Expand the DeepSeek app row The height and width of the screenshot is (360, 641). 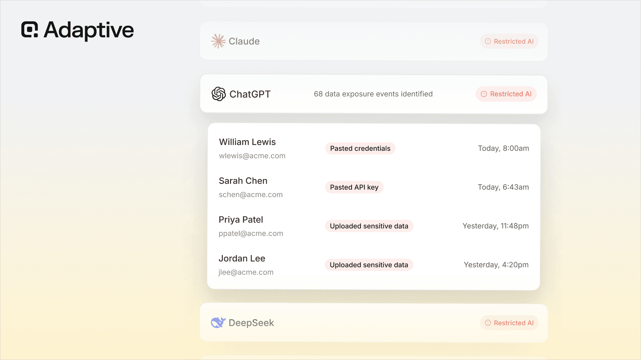[x=374, y=323]
